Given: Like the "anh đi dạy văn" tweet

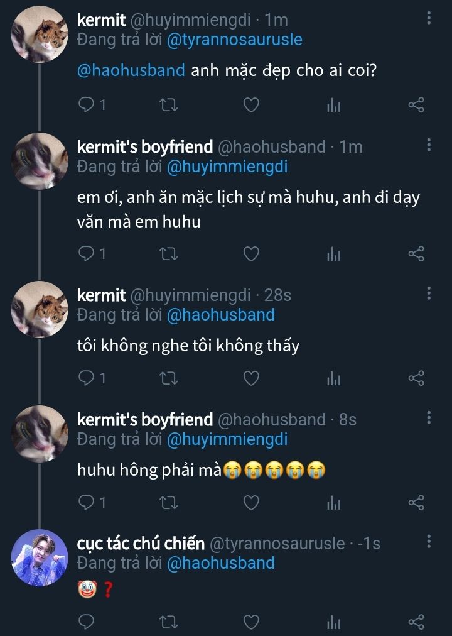Looking at the screenshot, I should (251, 253).
